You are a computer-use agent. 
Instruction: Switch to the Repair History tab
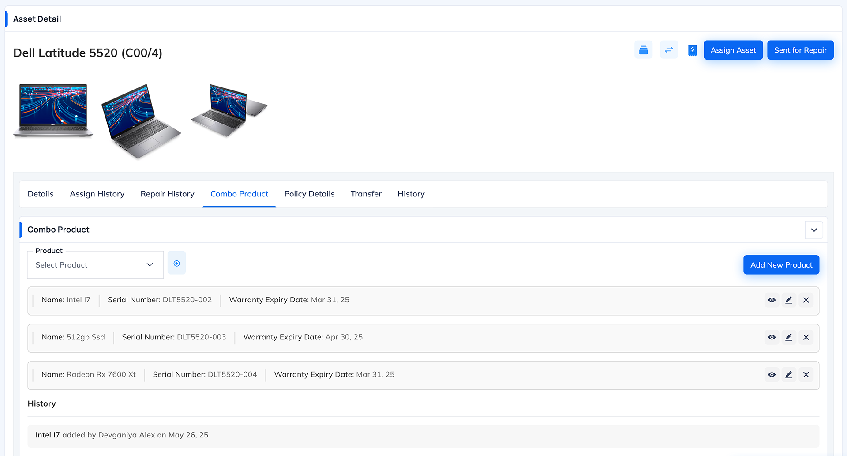pos(167,194)
